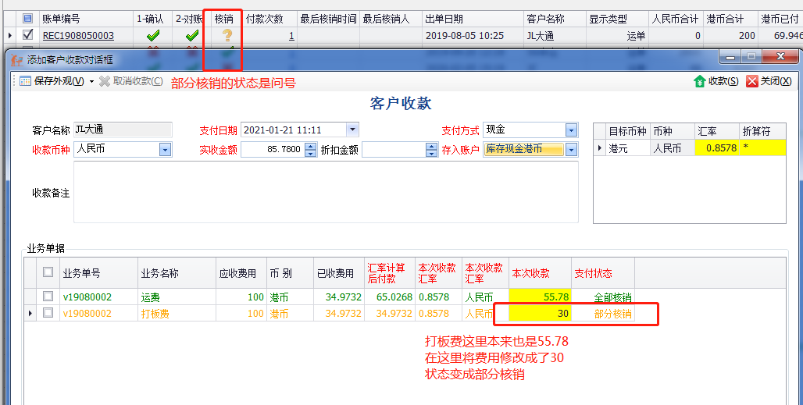Open the 存入账户 account dropdown

(571, 149)
